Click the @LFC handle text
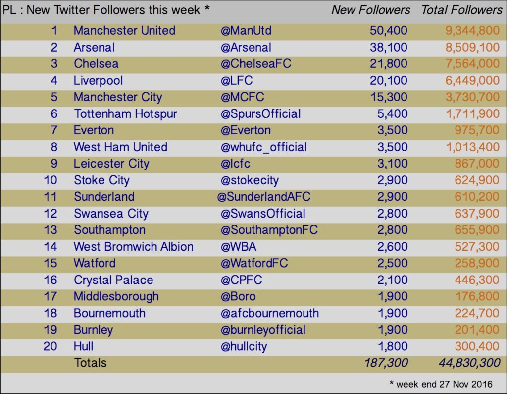This screenshot has height=394, width=507. coord(237,80)
